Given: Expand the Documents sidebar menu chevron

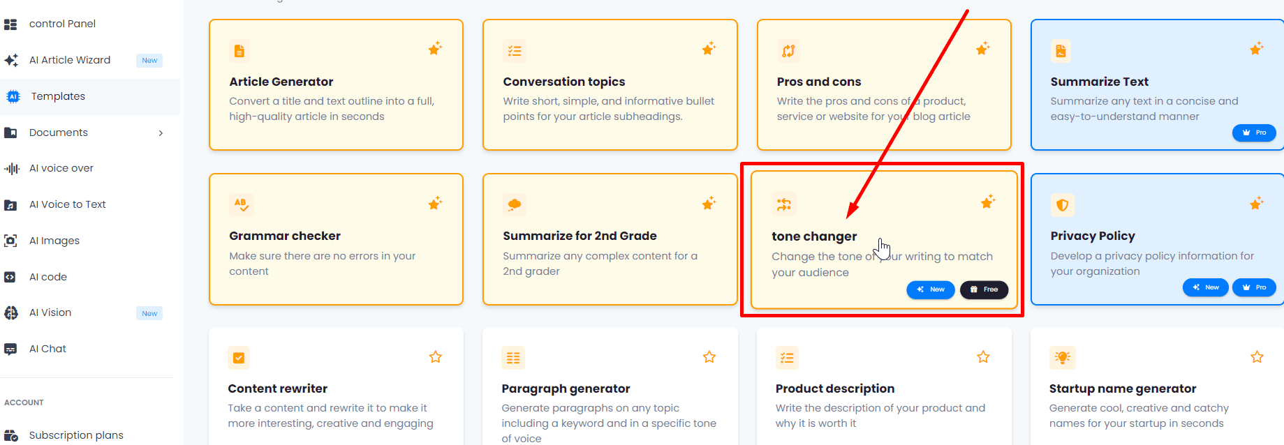Looking at the screenshot, I should (161, 133).
